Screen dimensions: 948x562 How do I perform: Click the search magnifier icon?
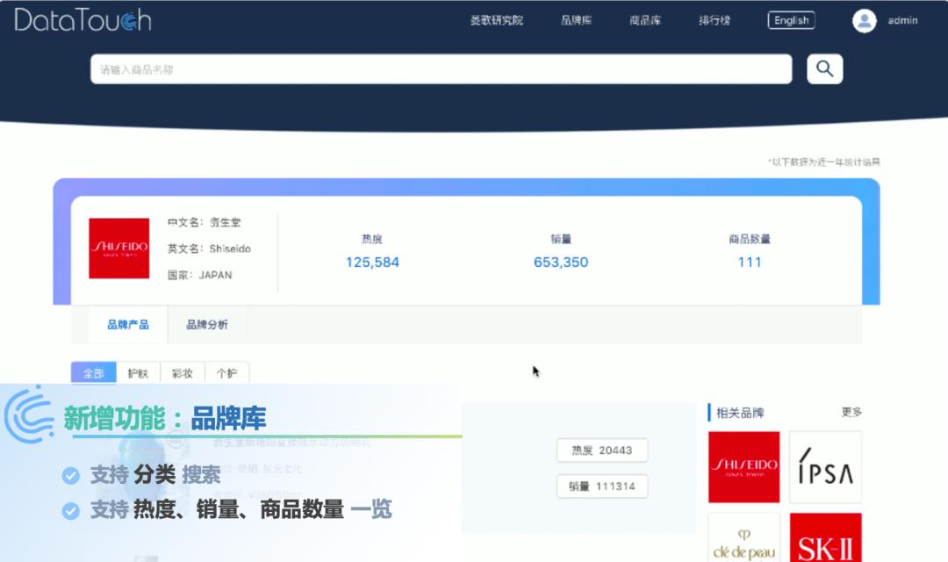coord(823,68)
